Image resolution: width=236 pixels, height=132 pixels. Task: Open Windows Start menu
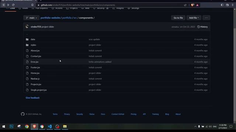pos(4,126)
